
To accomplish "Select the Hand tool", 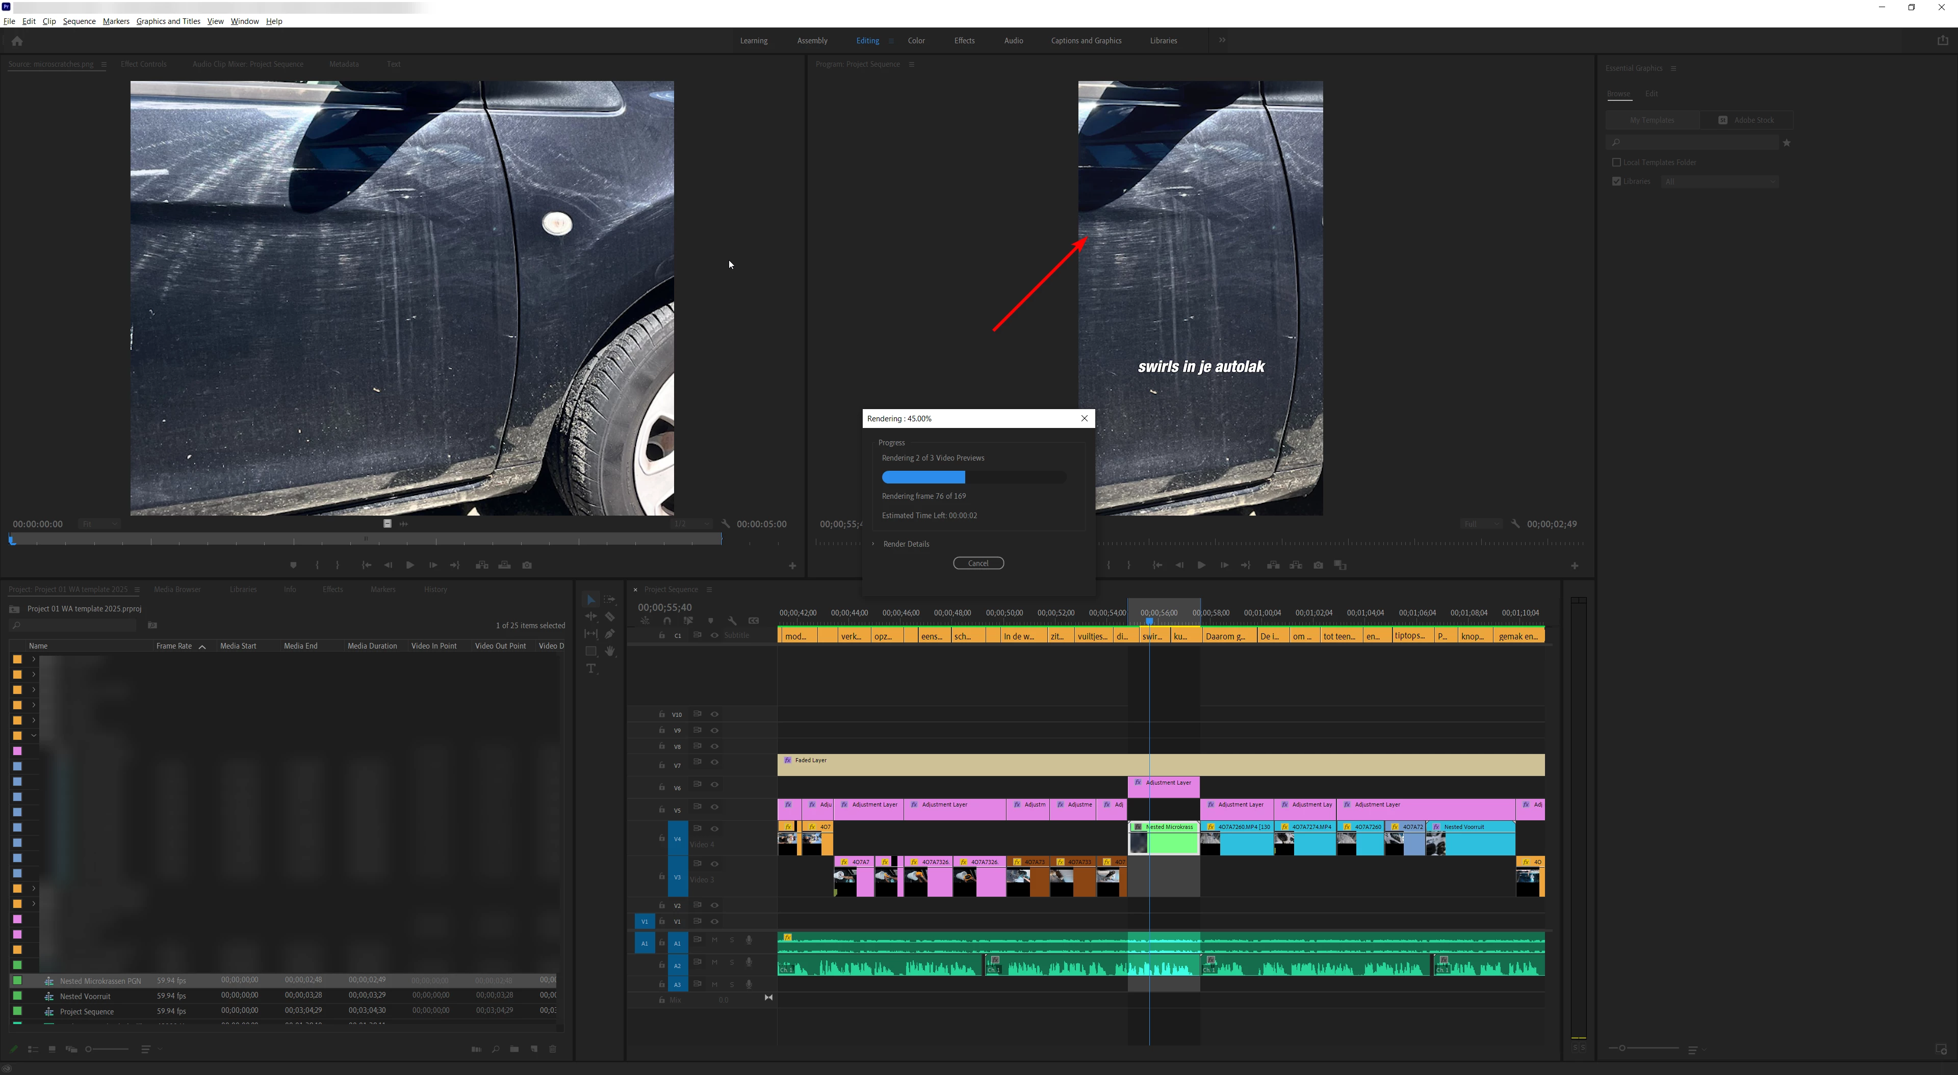I will pos(610,651).
